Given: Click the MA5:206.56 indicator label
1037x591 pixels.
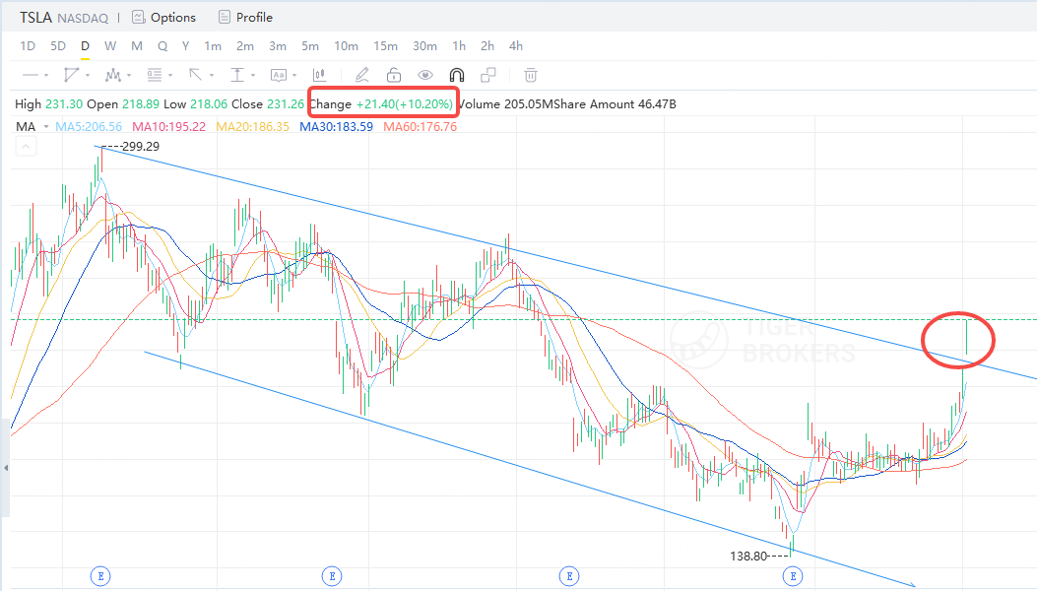Looking at the screenshot, I should (89, 126).
